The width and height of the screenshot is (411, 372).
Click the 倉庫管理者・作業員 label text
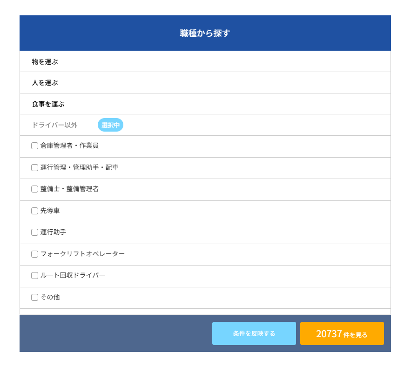click(x=69, y=146)
